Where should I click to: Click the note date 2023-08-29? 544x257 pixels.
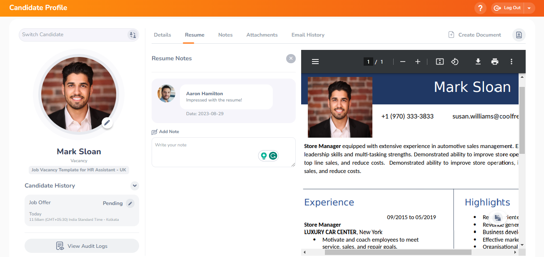pos(205,114)
